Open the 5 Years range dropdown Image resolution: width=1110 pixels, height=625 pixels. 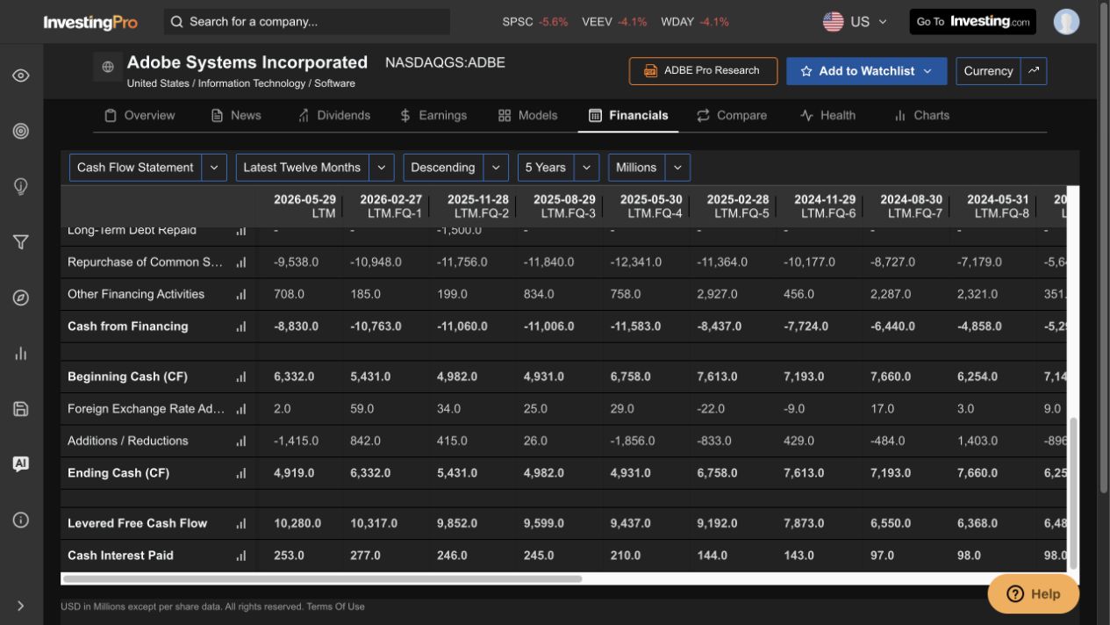click(559, 168)
